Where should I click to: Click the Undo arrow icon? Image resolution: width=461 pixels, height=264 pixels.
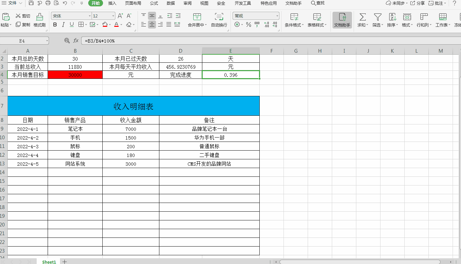[65, 3]
